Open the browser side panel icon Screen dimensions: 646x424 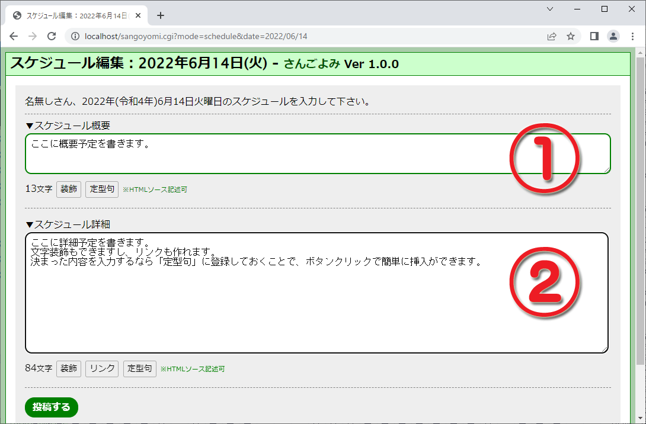tap(594, 36)
